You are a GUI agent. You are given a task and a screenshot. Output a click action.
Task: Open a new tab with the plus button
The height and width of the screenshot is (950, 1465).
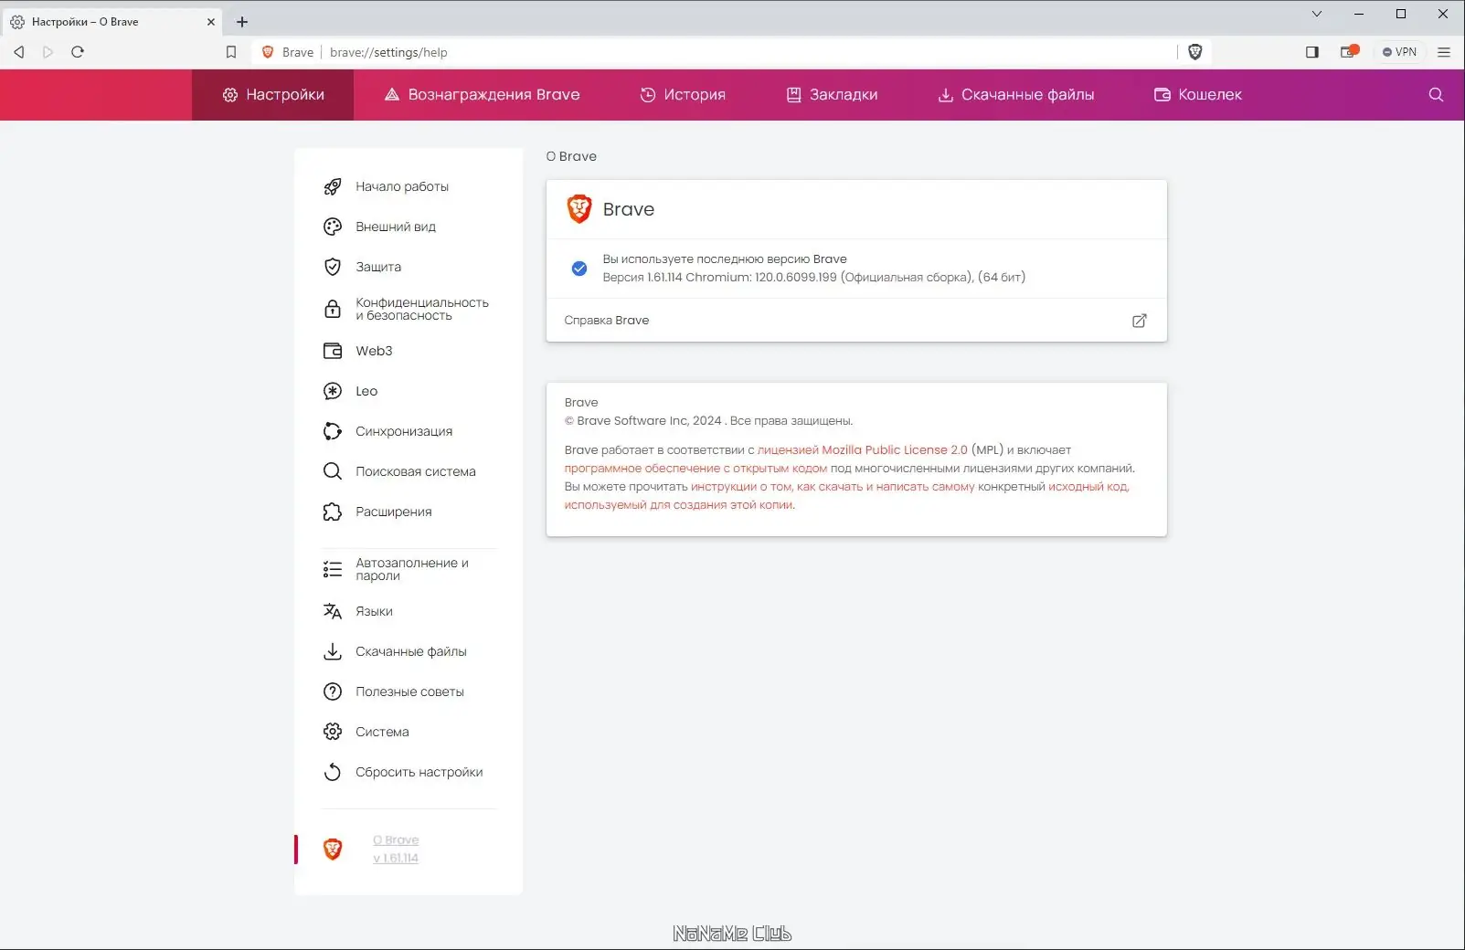241,21
